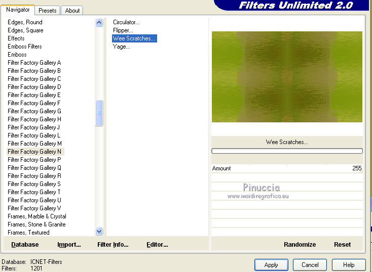Select Filter Factory Gallery B

tap(34, 71)
